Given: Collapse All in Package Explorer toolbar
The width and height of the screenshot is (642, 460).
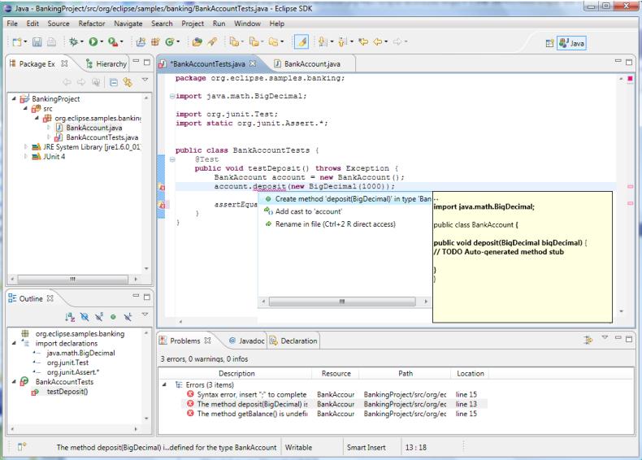Looking at the screenshot, I should [x=114, y=82].
